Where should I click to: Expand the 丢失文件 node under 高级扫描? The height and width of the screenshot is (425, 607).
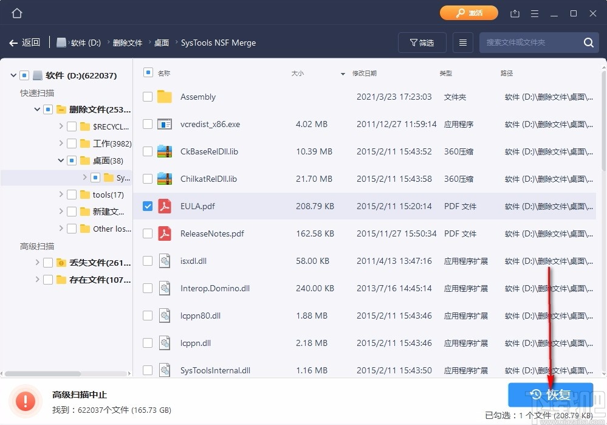pyautogui.click(x=37, y=263)
